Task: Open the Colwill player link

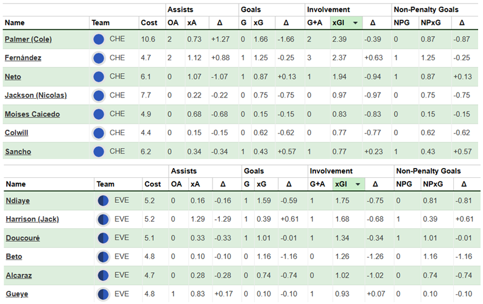Action: coord(18,133)
